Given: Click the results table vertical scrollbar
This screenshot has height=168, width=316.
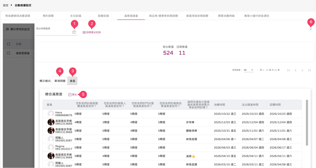Looking at the screenshot, I should 307,122.
